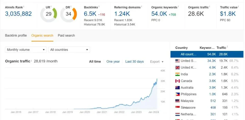Viewport: 245px width, 120px height.
Task: Switch to the Backlink profile tab
Action: click(x=16, y=35)
